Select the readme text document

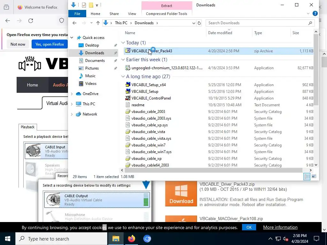point(218,105)
